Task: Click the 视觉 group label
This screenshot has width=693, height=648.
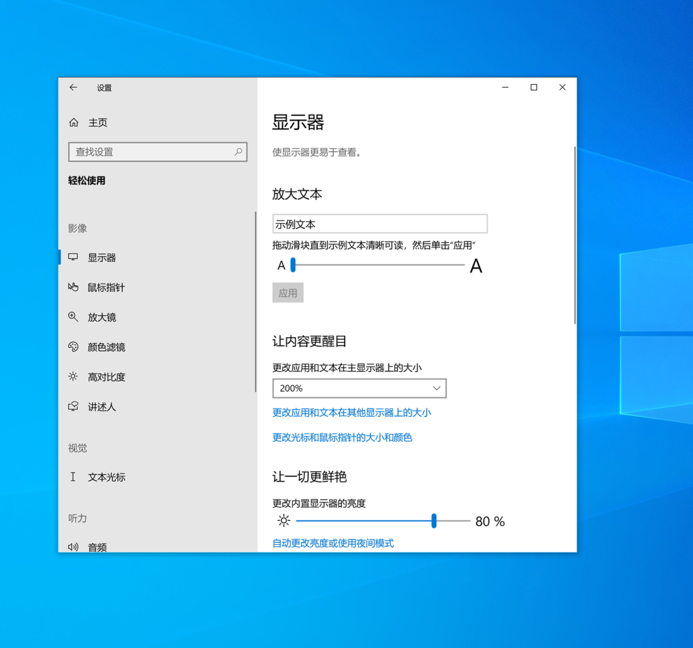Action: [78, 448]
